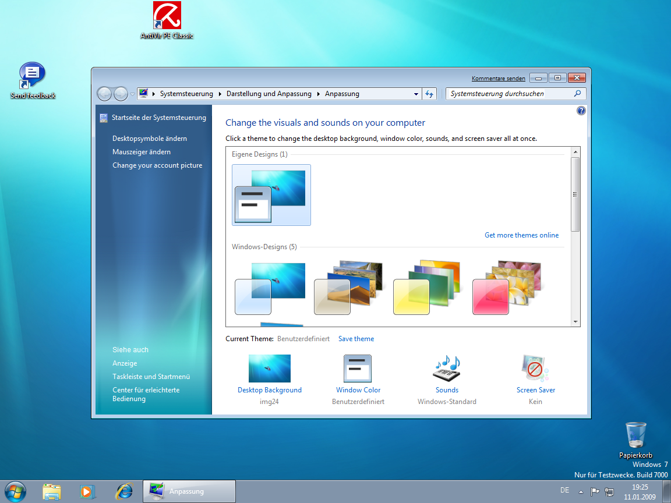Click the refresh button beside address bar
Image resolution: width=671 pixels, height=503 pixels.
[429, 94]
